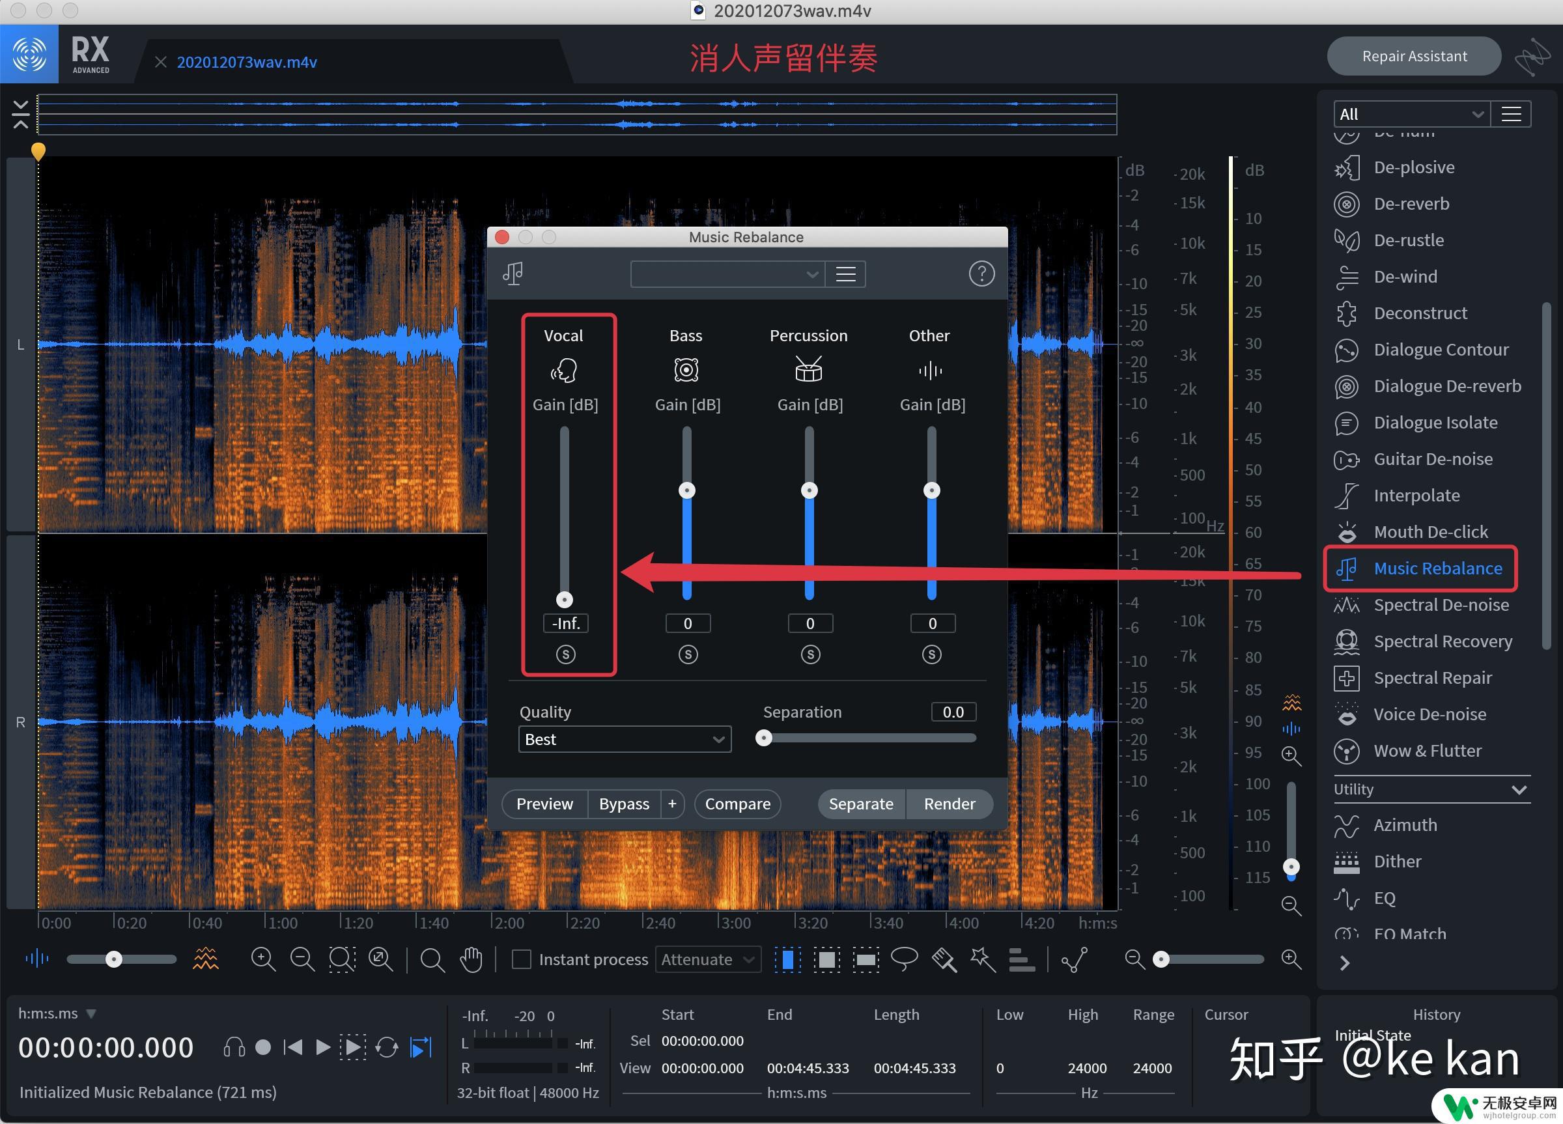This screenshot has height=1124, width=1563.
Task: Switch to 202012073wav.m4v file tab
Action: pos(247,62)
